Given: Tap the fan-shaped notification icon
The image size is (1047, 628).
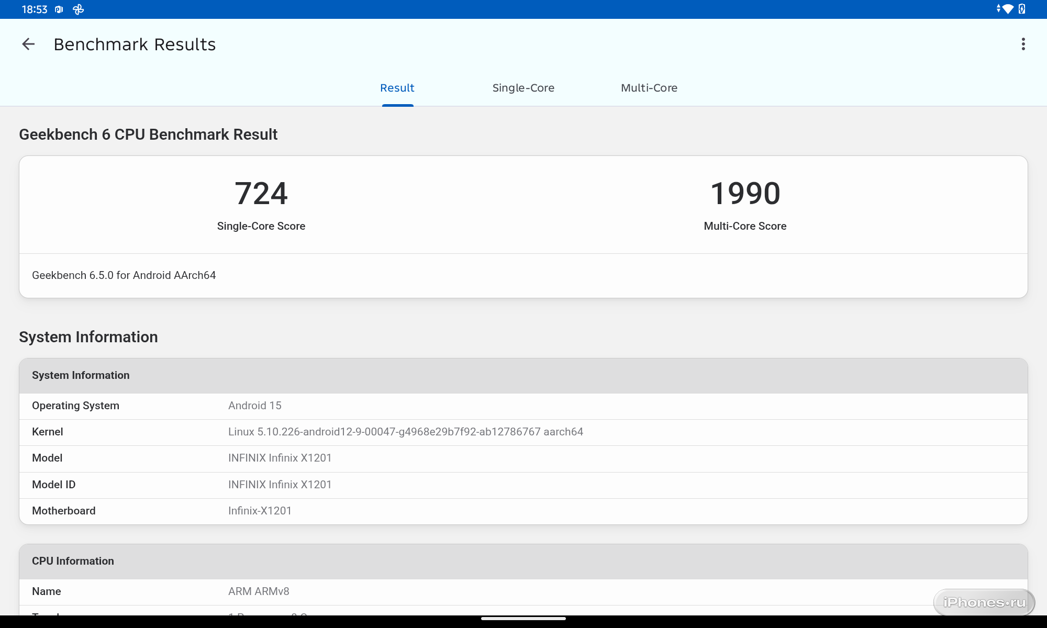Looking at the screenshot, I should (78, 9).
